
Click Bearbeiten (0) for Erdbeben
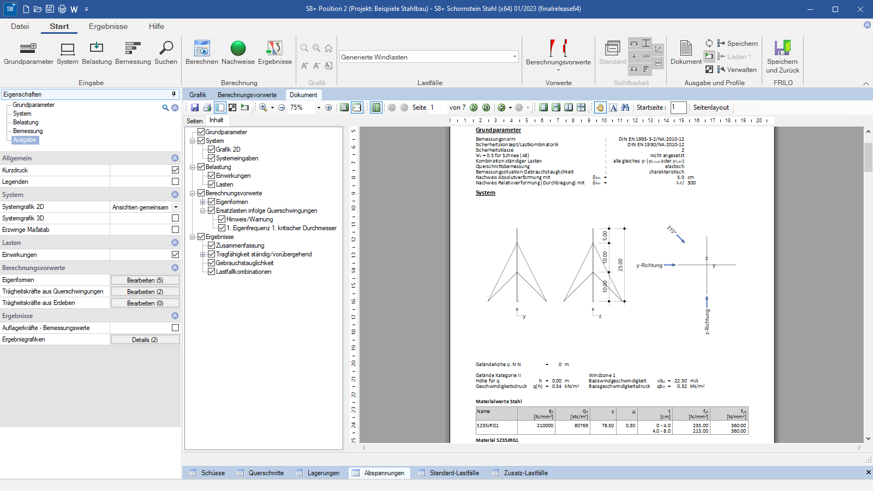coord(145,303)
